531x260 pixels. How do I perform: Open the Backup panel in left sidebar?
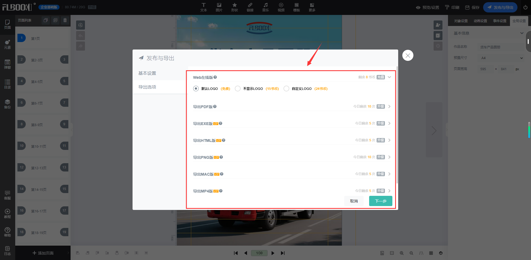coord(7,104)
